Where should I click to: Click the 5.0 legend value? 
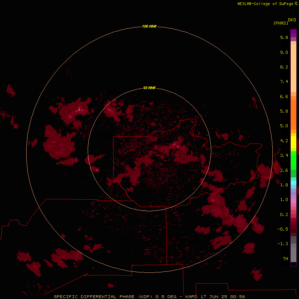point(284,126)
